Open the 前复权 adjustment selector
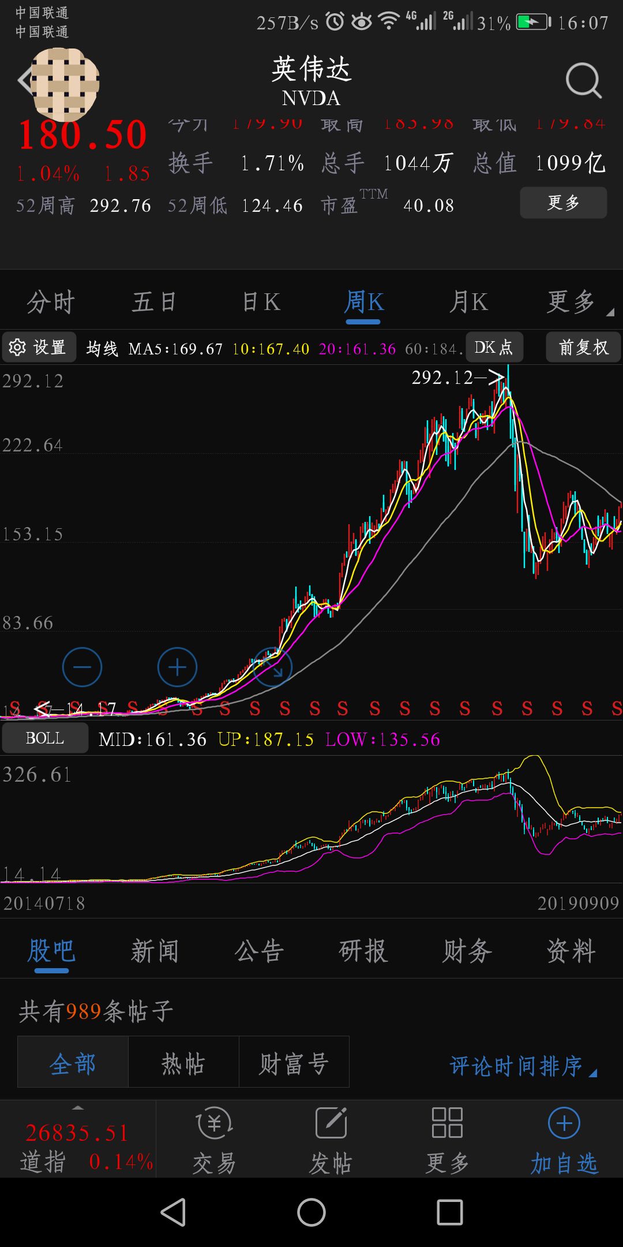Image resolution: width=623 pixels, height=1247 pixels. pos(584,347)
